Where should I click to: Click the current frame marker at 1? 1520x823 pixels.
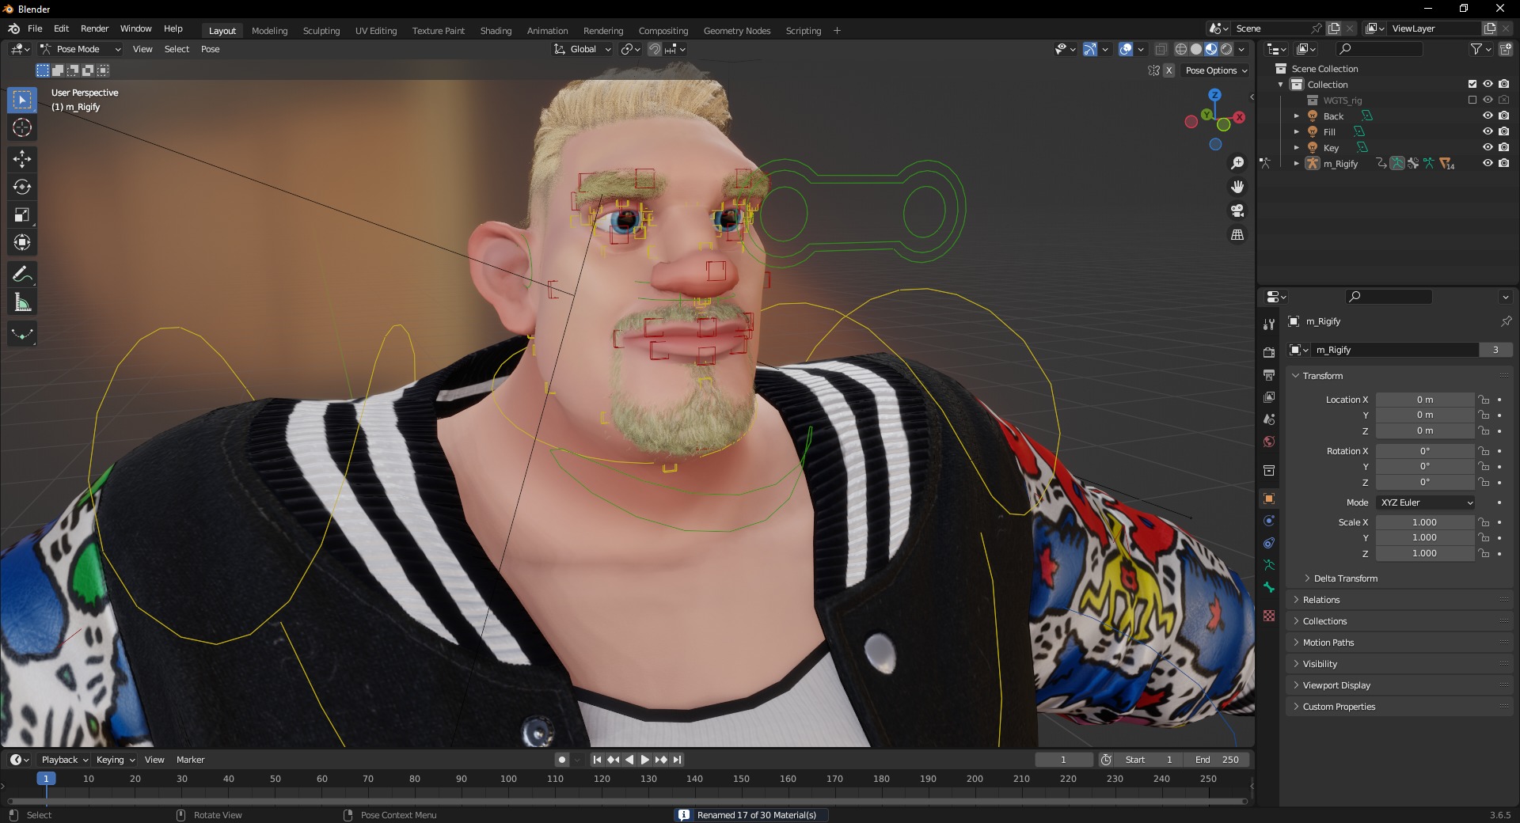(46, 779)
